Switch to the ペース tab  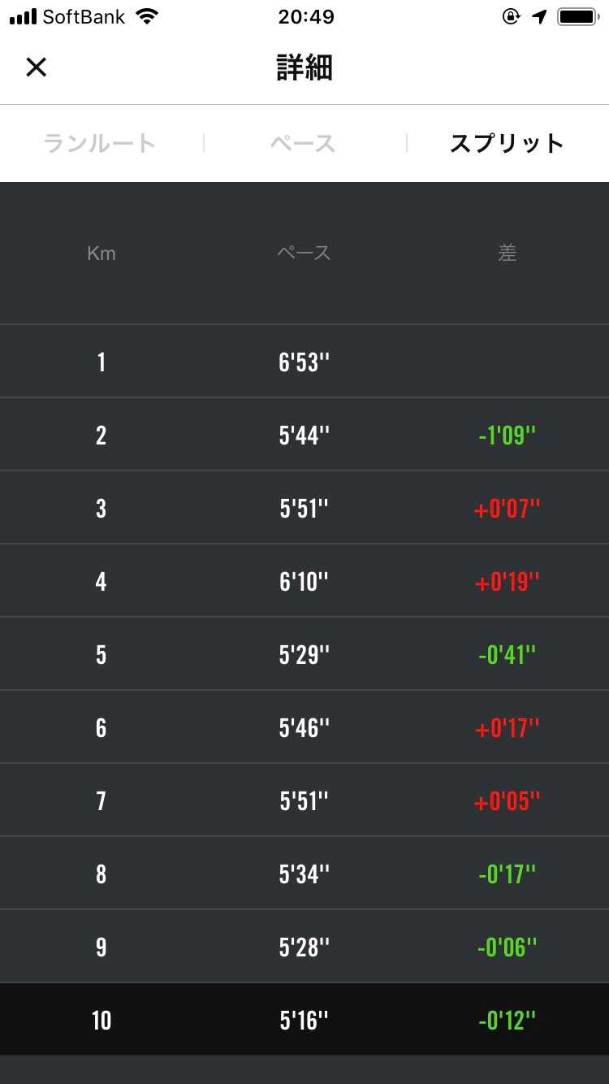click(x=303, y=144)
